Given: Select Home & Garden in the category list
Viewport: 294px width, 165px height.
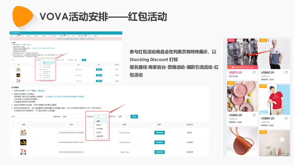Looking at the screenshot, I should tap(47, 67).
